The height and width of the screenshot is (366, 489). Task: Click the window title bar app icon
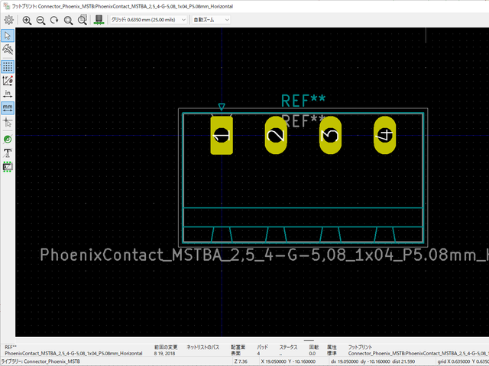coord(6,6)
